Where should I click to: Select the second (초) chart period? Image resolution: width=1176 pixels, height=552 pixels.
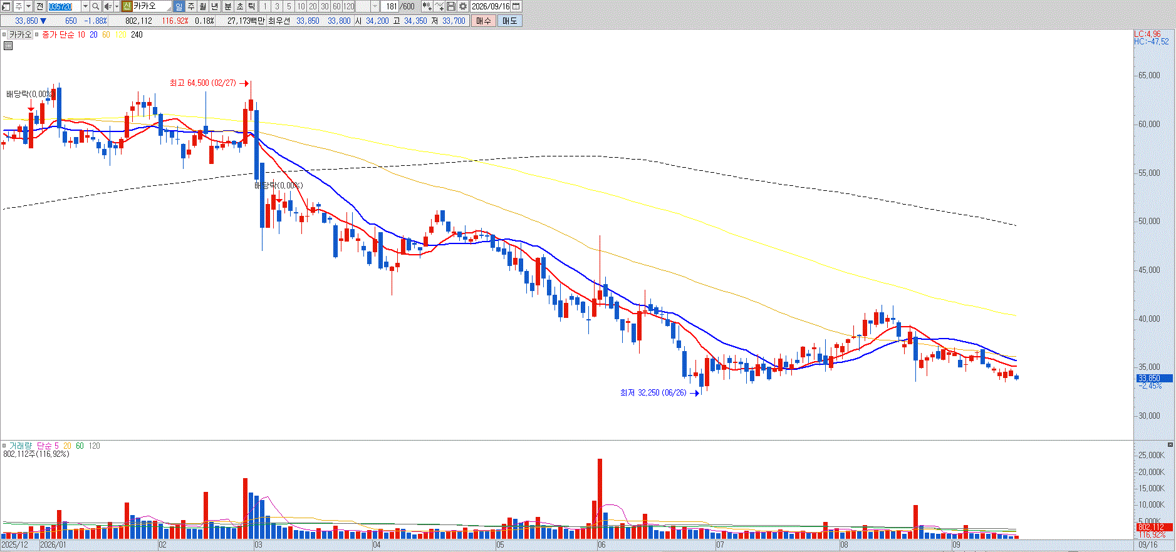click(240, 6)
